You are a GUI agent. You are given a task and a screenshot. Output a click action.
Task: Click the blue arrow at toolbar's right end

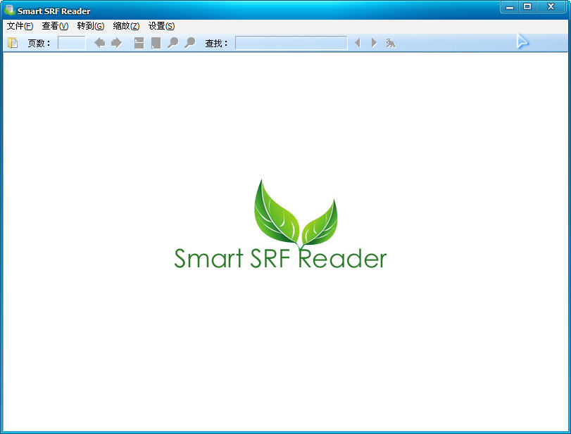(523, 42)
